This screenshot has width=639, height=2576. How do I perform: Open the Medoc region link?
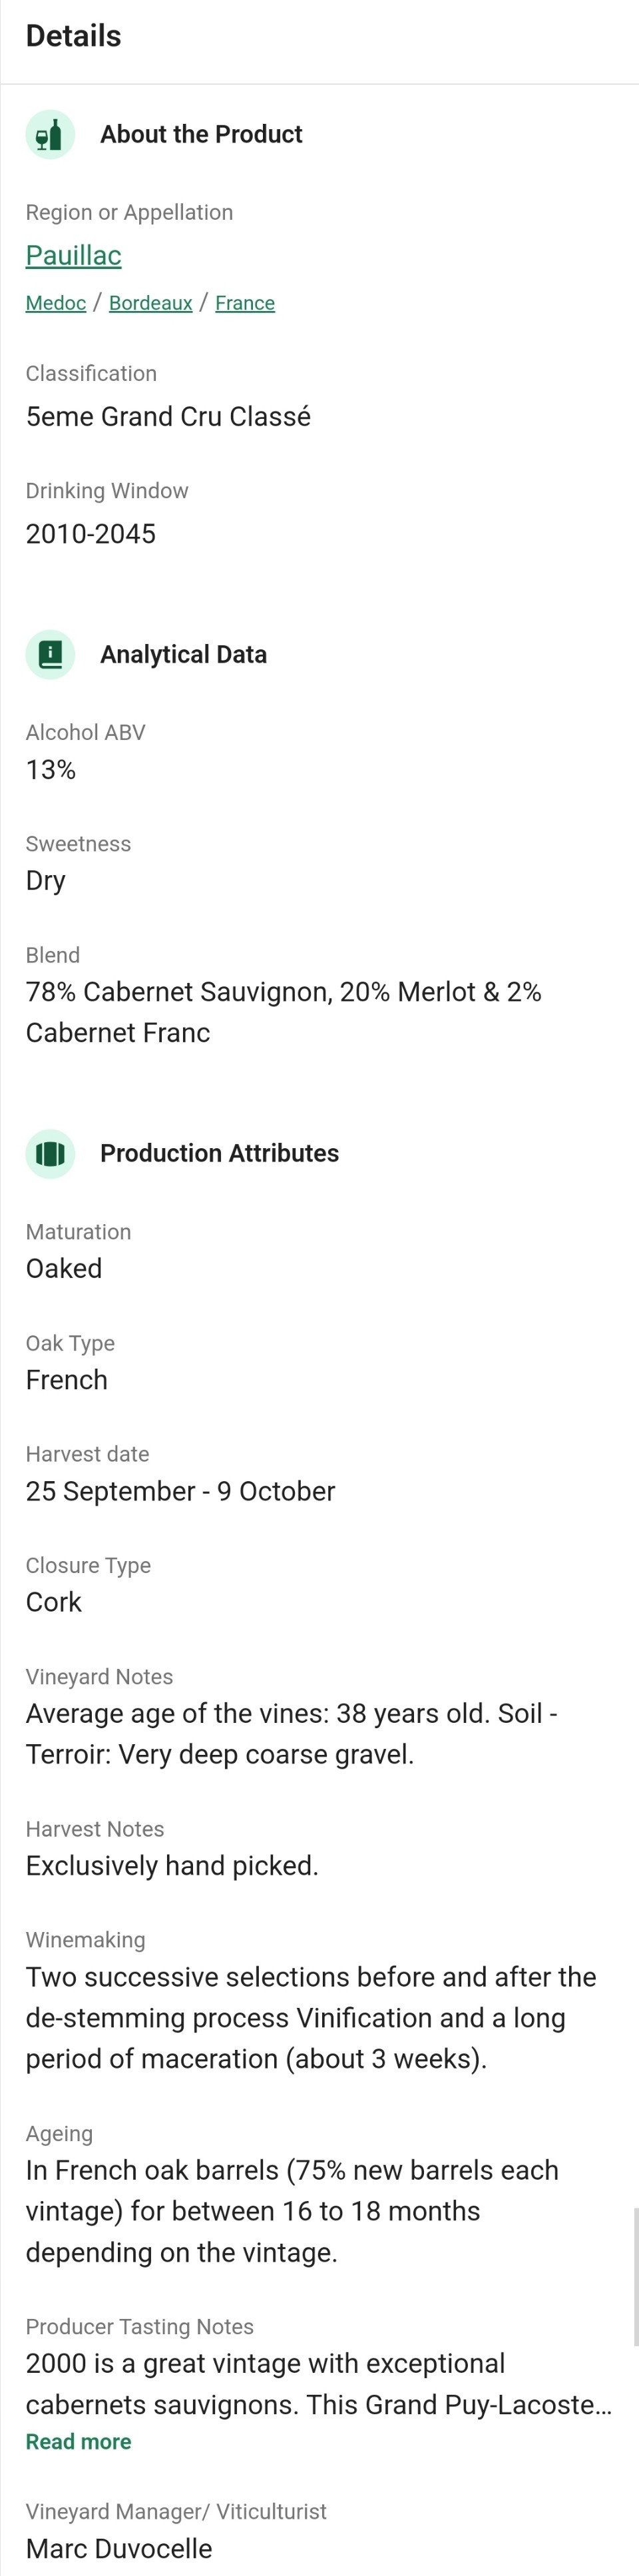[x=56, y=303]
